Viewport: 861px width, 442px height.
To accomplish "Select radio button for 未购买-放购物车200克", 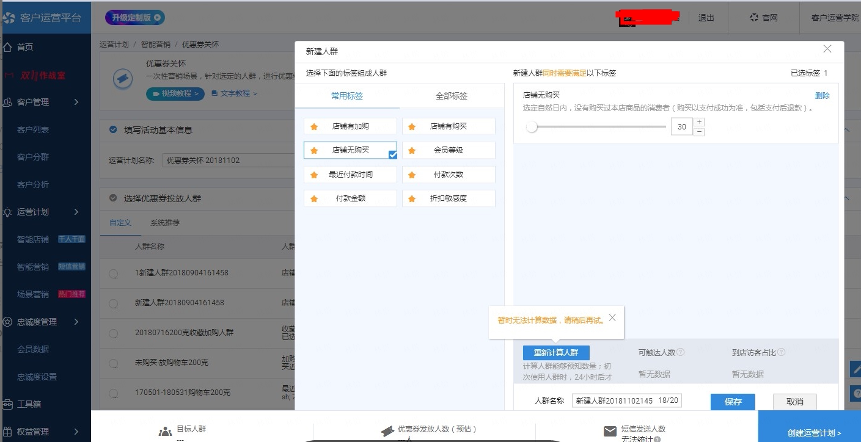I will point(114,364).
